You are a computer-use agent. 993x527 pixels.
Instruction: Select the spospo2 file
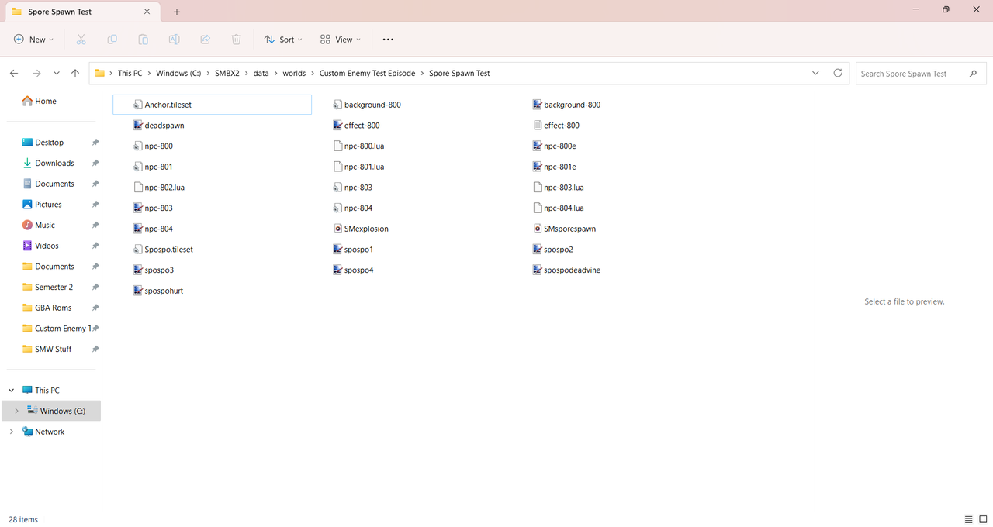[553, 250]
